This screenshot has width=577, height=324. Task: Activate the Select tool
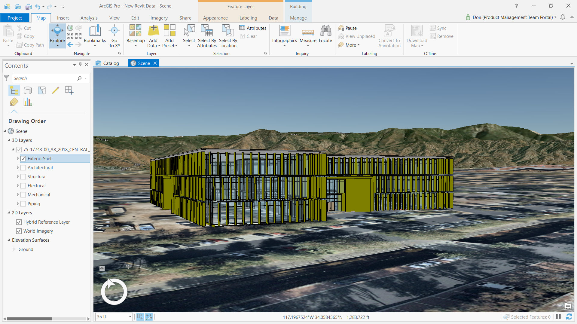(189, 35)
